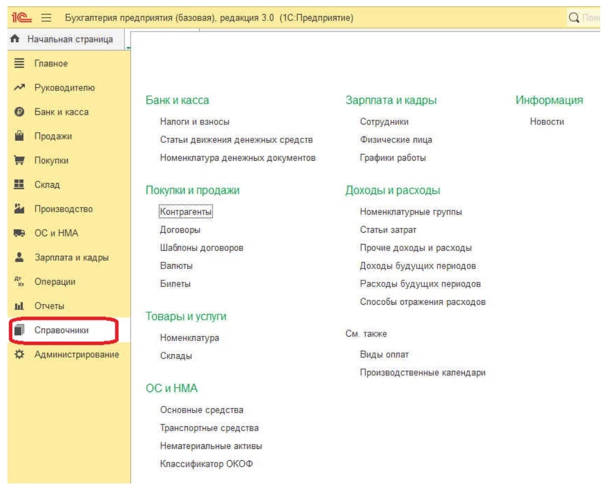Open the Номенклатура link under Товары и услуги

pyautogui.click(x=189, y=338)
